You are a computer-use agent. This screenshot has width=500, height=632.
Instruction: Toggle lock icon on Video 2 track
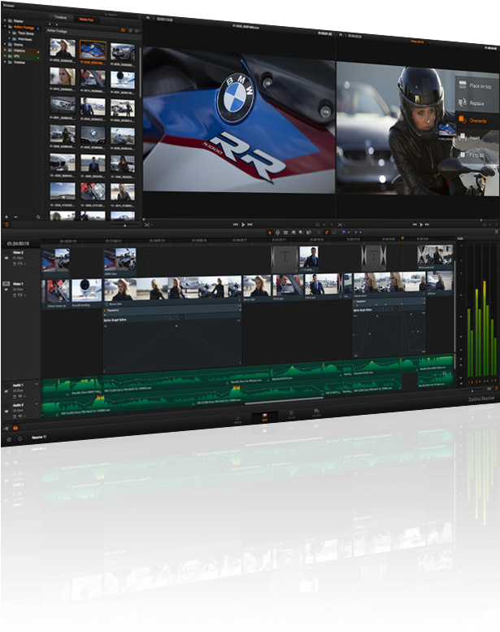(24, 264)
